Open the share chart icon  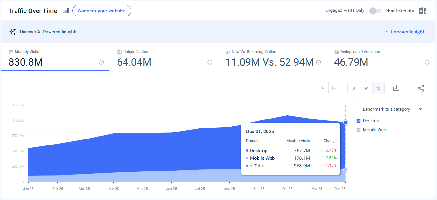click(x=421, y=88)
